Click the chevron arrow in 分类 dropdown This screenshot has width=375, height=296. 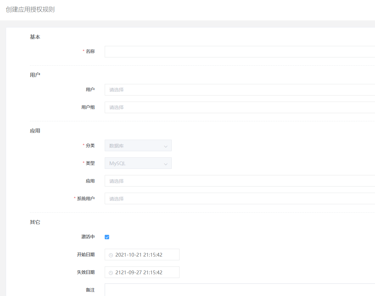166,146
